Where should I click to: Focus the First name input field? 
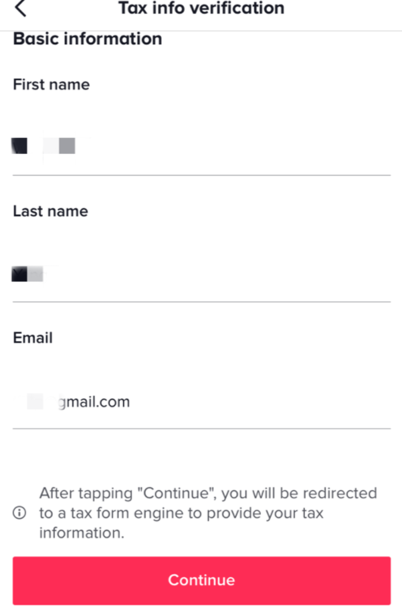[201, 146]
